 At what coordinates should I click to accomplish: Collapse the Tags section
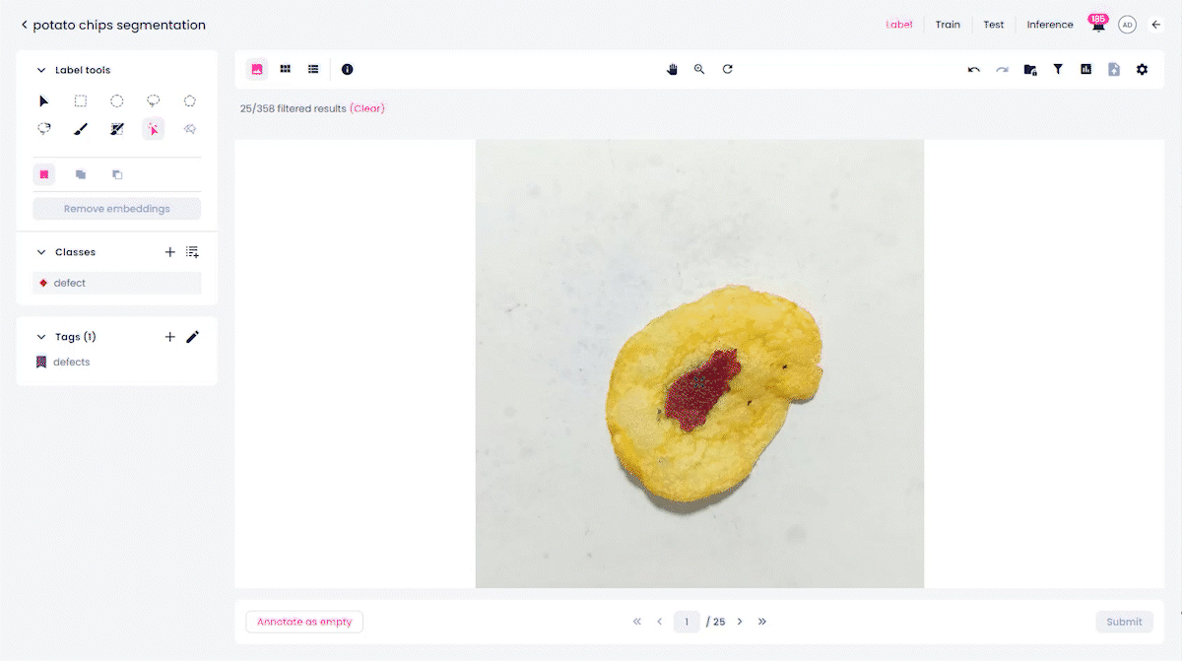tap(41, 337)
